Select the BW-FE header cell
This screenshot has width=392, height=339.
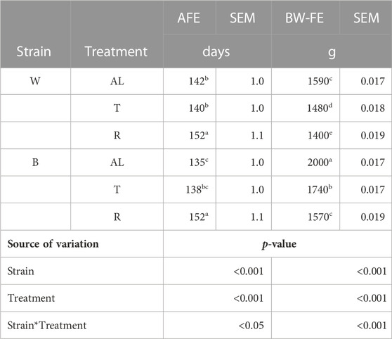[x=305, y=18]
